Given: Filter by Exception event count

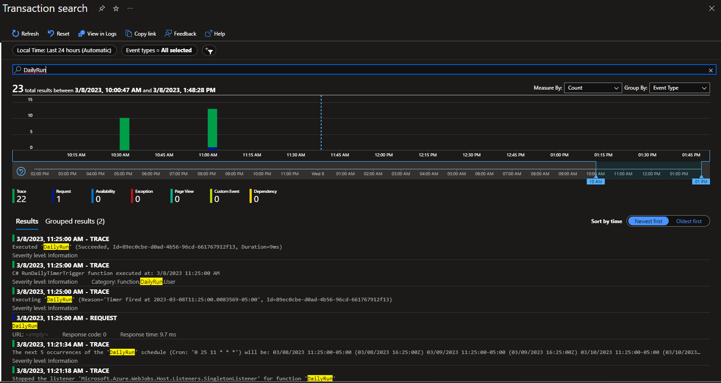Looking at the screenshot, I should click(x=142, y=196).
